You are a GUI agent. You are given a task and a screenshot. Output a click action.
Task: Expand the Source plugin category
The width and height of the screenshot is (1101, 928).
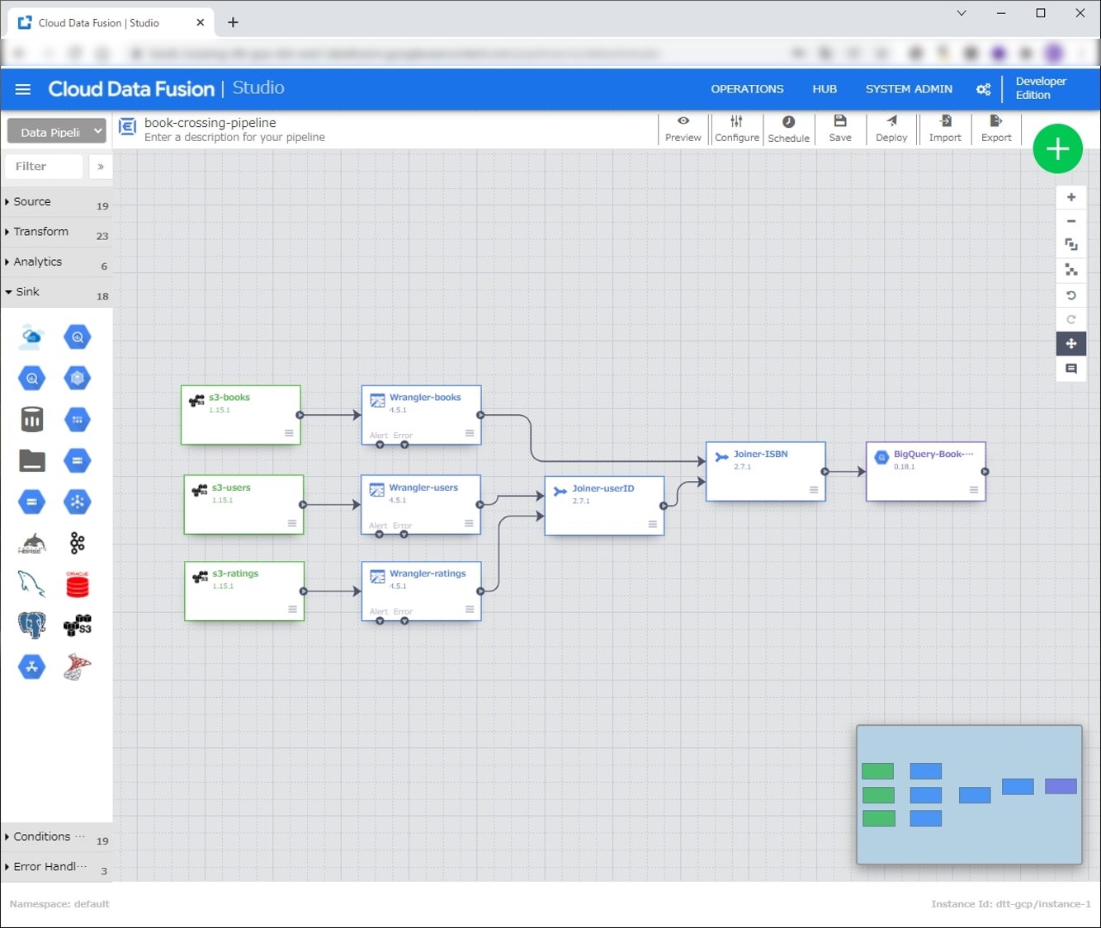(x=56, y=202)
